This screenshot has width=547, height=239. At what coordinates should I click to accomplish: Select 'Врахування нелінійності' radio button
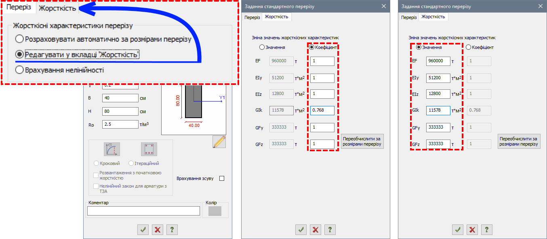pos(19,70)
